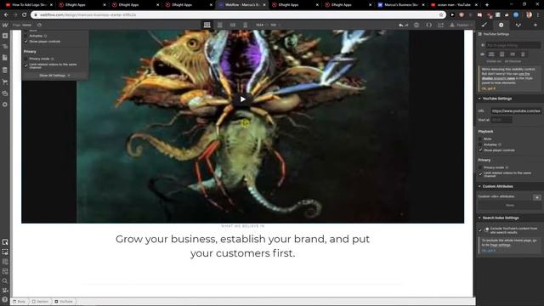Toggle Privacy mode in floating popup
This screenshot has width=544, height=306.
[26, 59]
